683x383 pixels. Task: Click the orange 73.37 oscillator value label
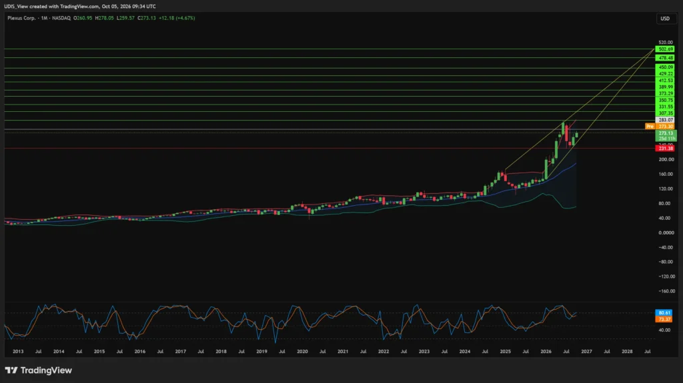[x=664, y=320]
